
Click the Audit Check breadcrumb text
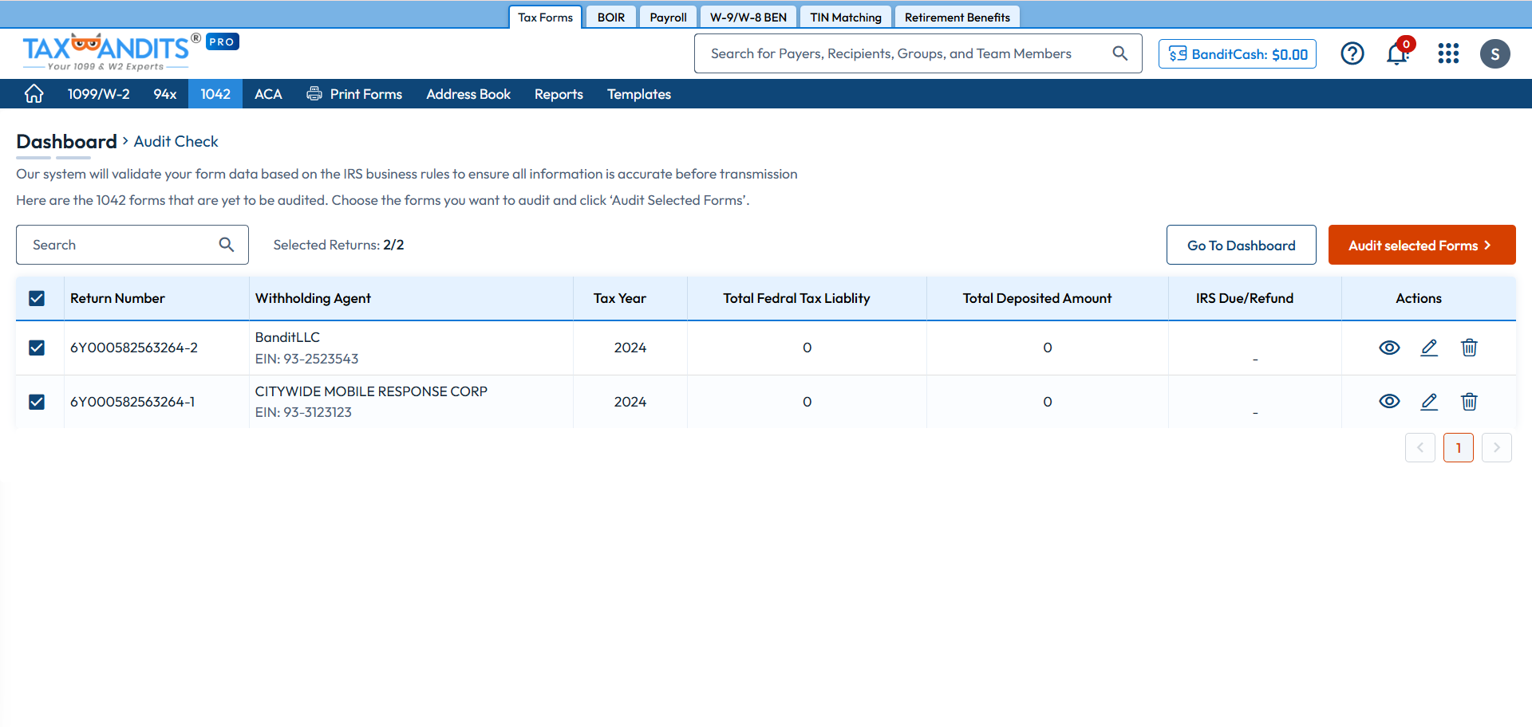[x=176, y=141]
